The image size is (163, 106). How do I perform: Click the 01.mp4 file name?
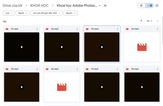[x=15, y=29]
